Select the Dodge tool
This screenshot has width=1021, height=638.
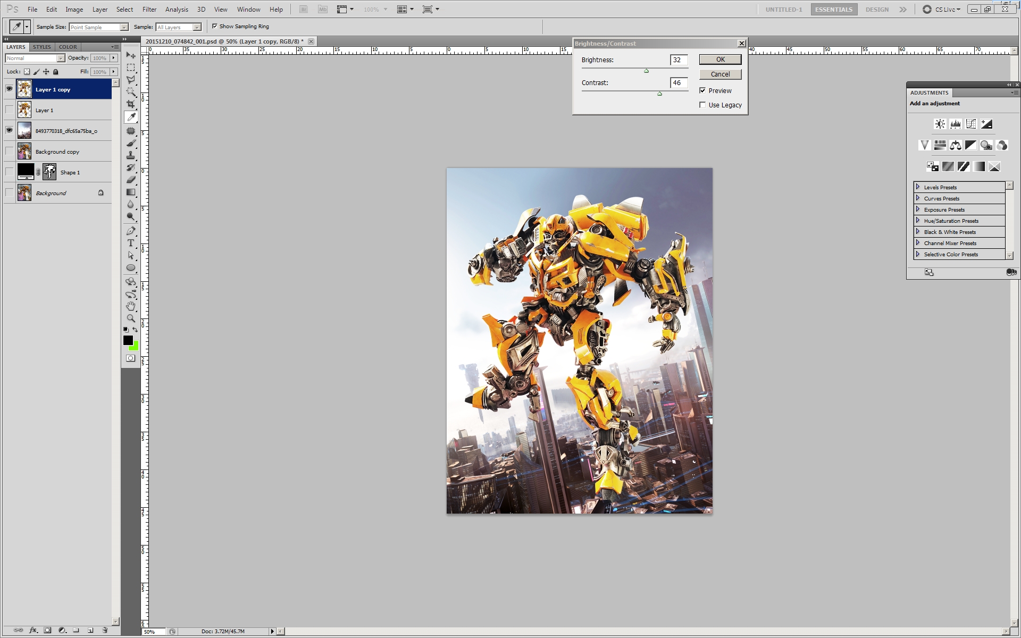pos(131,216)
